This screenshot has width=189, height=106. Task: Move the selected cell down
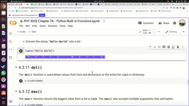(x=154, y=47)
